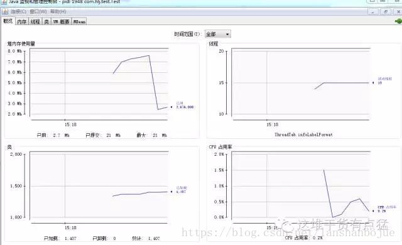Select the 概览 overview tab
The width and height of the screenshot is (402, 245).
(8, 21)
